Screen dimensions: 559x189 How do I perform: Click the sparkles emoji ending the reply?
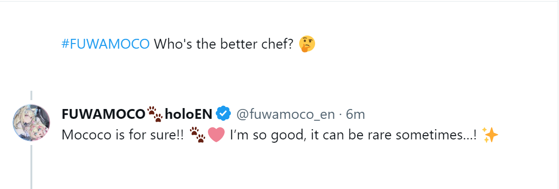490,135
